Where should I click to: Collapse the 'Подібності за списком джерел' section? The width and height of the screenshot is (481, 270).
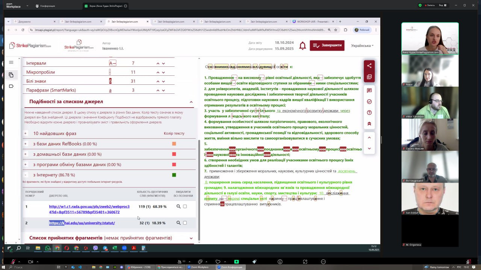point(191,102)
